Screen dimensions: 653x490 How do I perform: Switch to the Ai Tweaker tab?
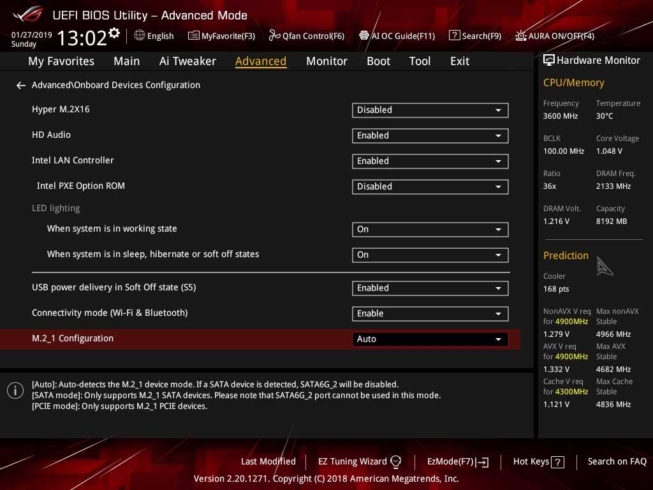point(187,61)
